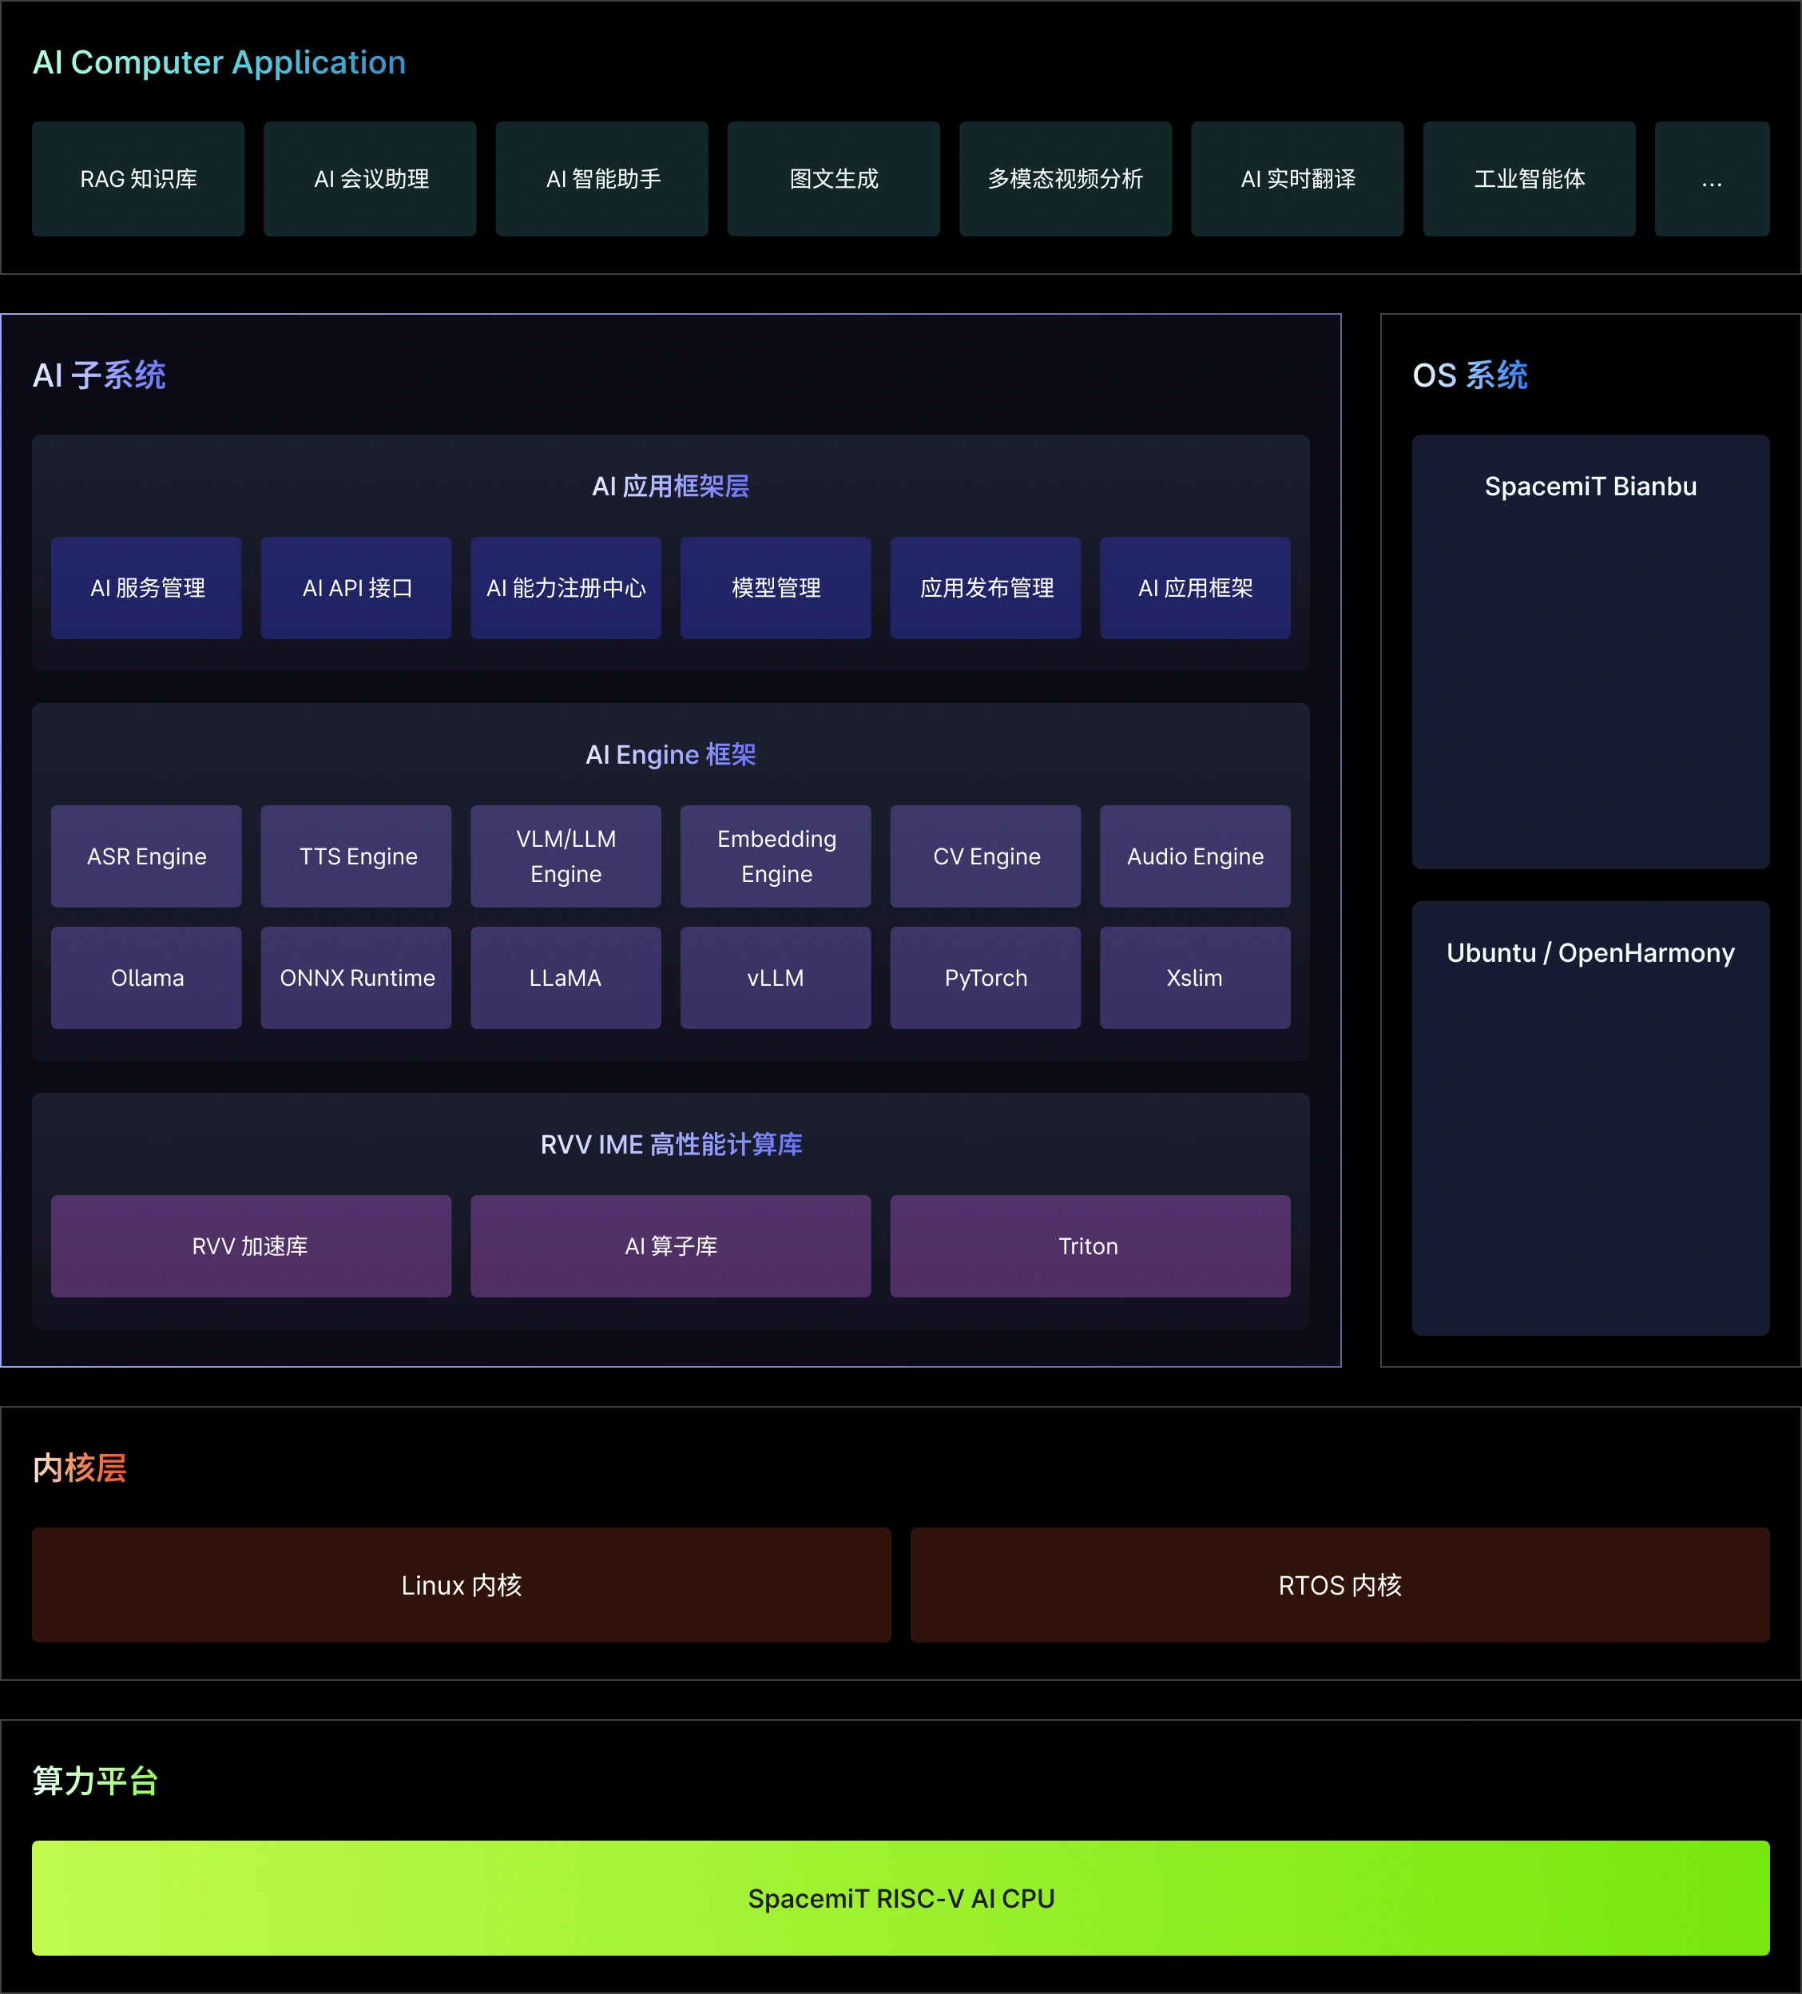Select the AI 应用框架 block
This screenshot has width=1802, height=1994.
[1195, 587]
